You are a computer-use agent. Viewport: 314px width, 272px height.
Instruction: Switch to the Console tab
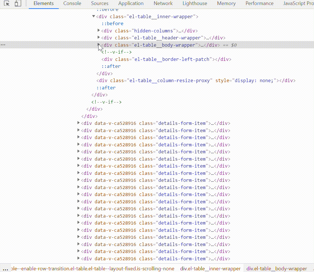72,4
